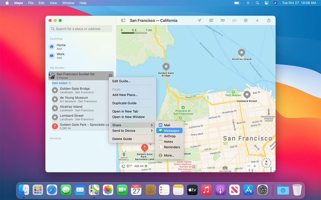Image resolution: width=321 pixels, height=200 pixels.
Task: Click More... in the share submenu
Action: (169, 155)
